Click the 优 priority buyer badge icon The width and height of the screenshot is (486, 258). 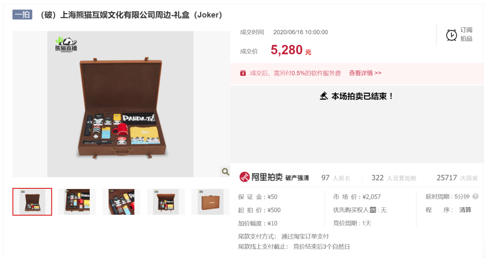[373, 210]
